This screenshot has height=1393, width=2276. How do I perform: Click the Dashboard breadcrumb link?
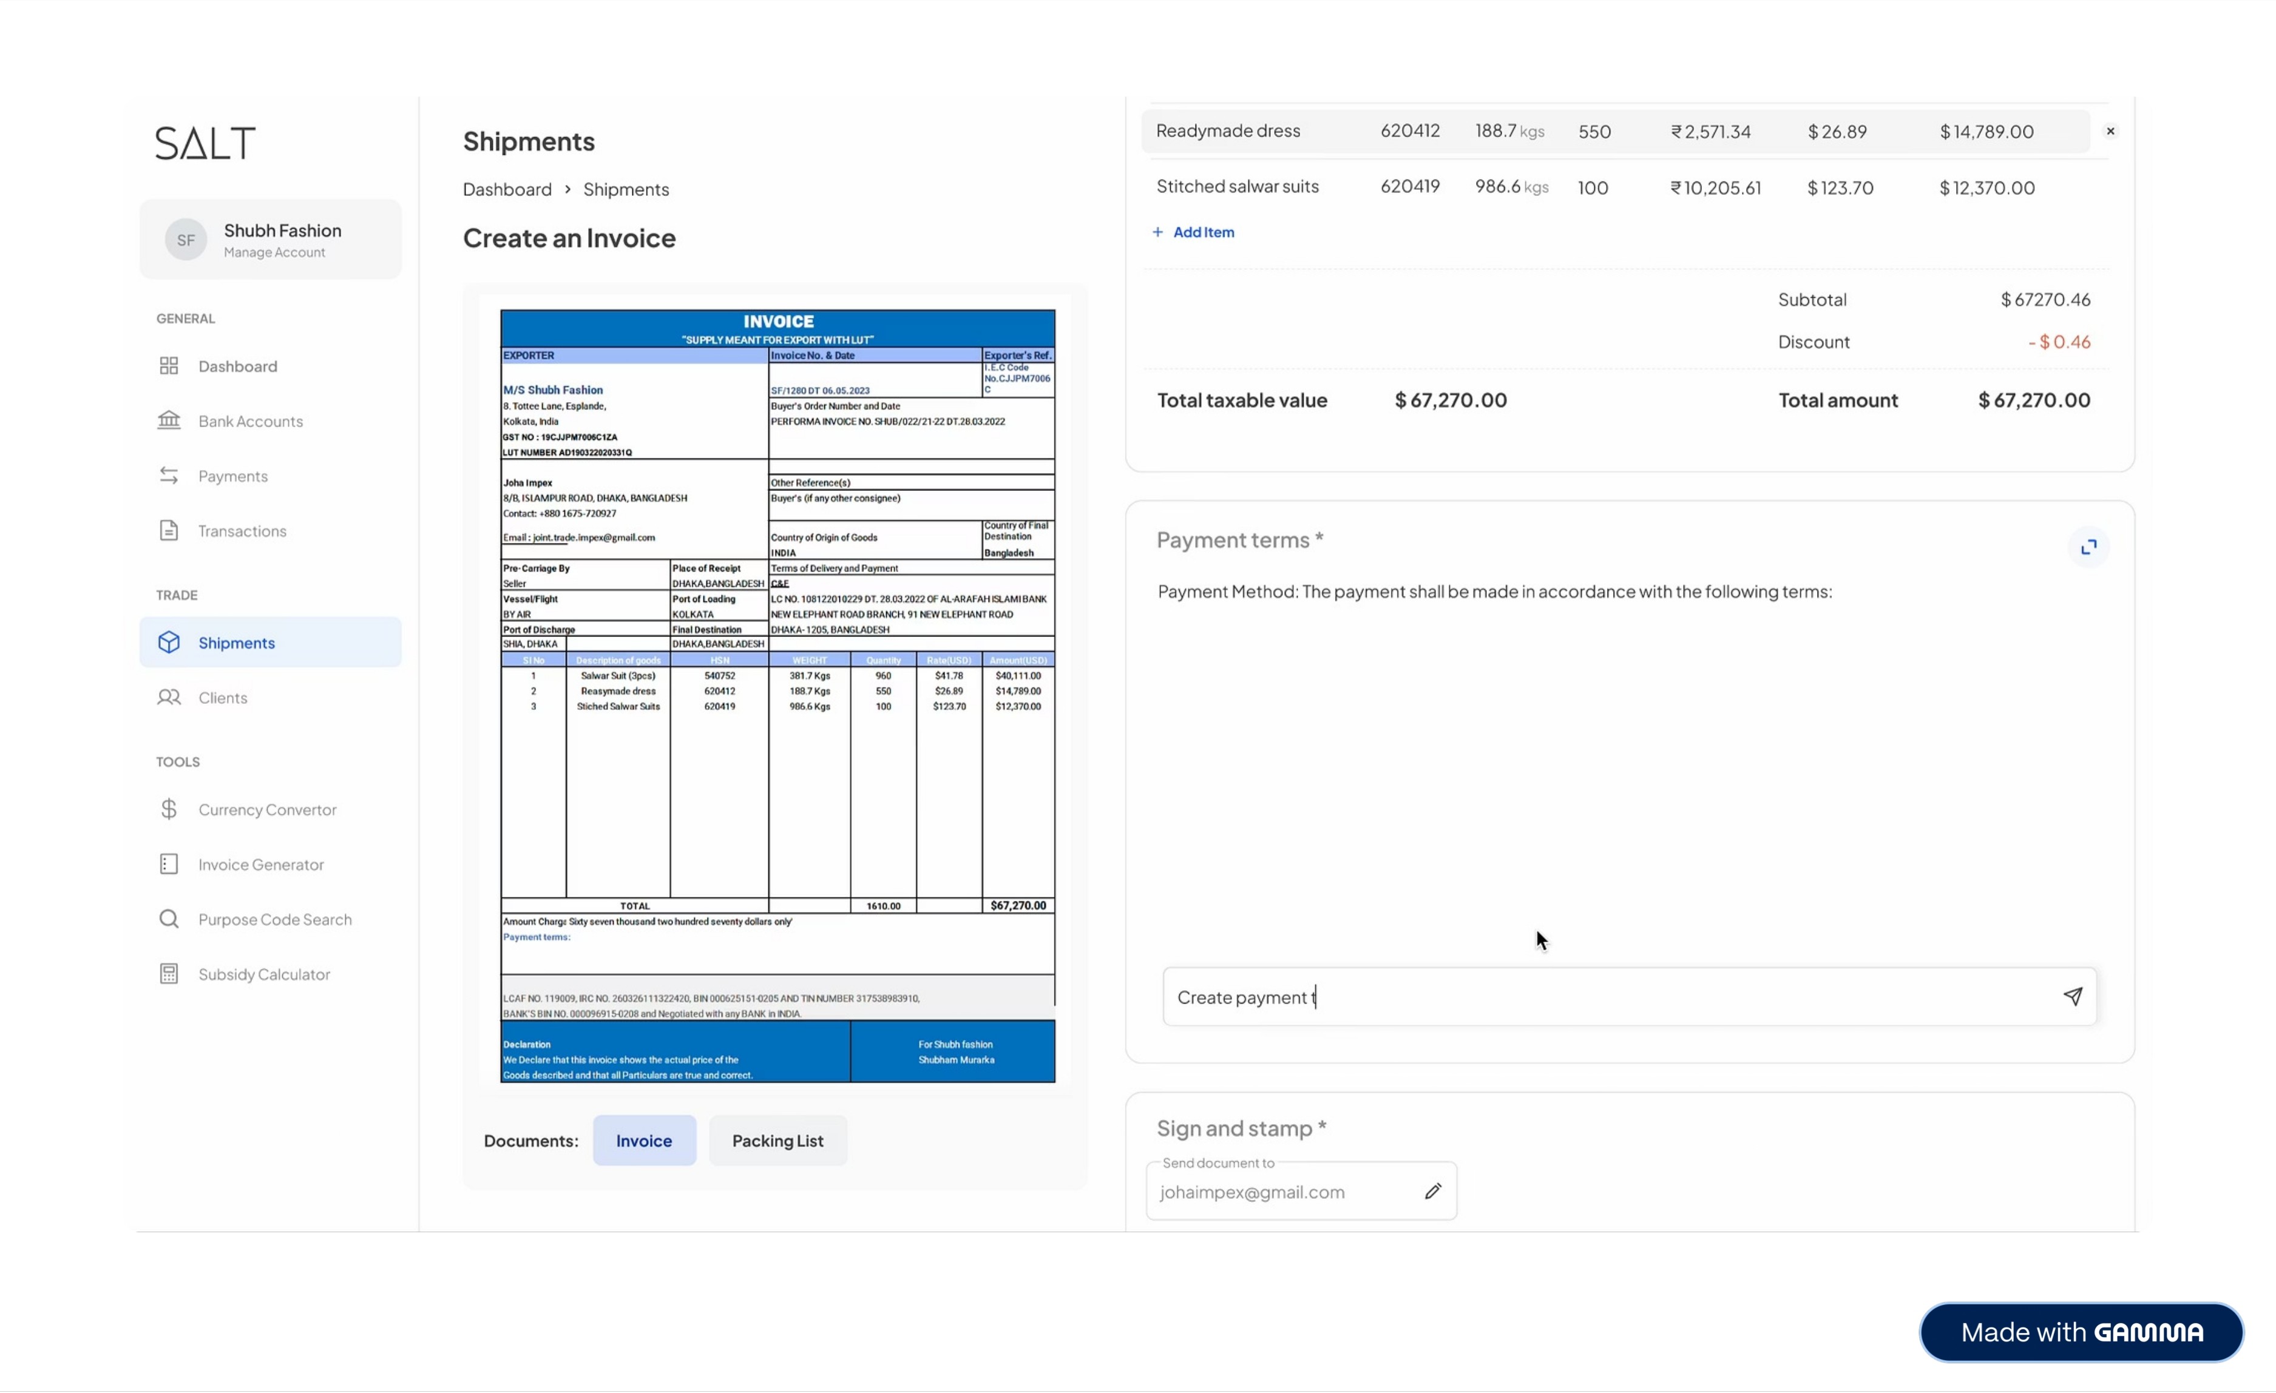(506, 189)
